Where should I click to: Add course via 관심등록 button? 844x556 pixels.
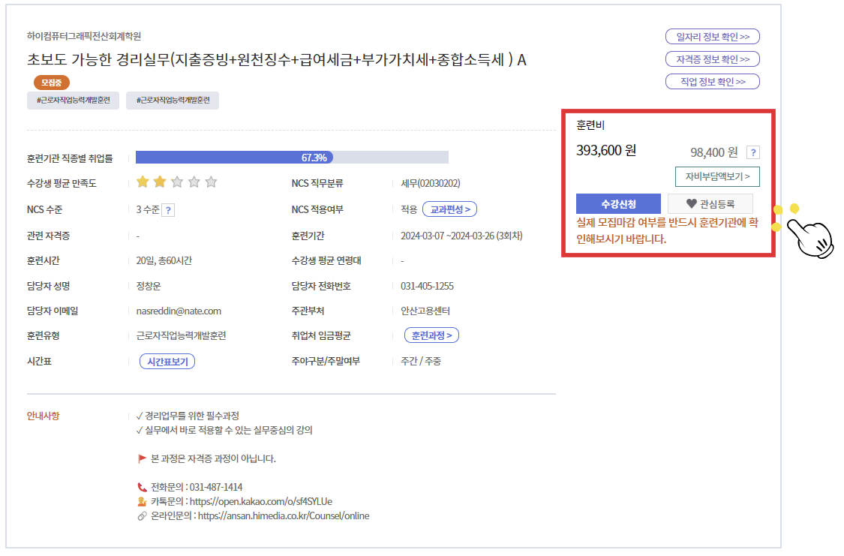(x=710, y=204)
